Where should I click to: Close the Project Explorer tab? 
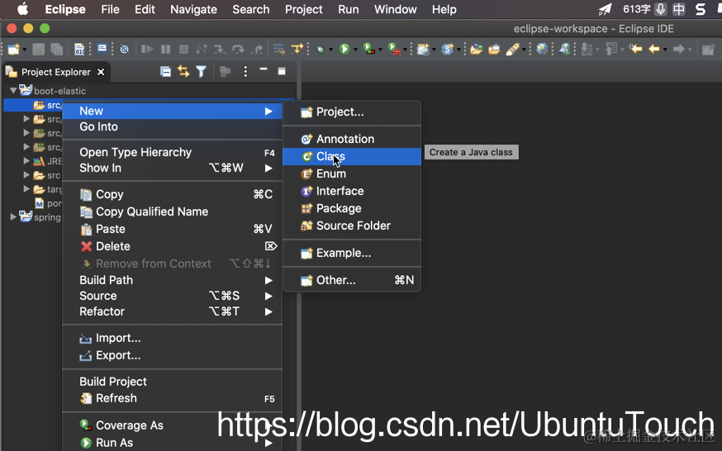pos(101,72)
